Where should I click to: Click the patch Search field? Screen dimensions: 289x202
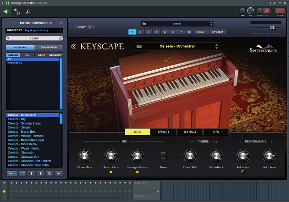click(x=34, y=38)
